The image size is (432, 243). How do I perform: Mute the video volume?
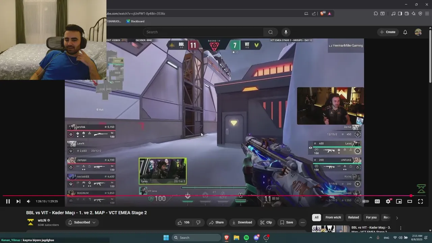pos(29,201)
